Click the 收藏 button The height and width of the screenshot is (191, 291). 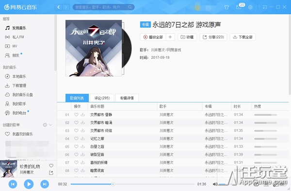(x=187, y=37)
